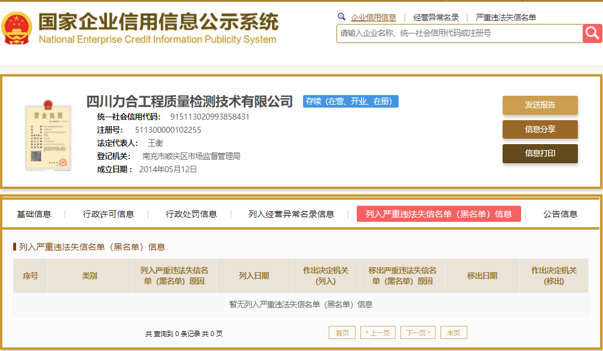Click the company name 四川力合工程质量检测技术有限公司
The width and height of the screenshot is (603, 351).
click(189, 102)
